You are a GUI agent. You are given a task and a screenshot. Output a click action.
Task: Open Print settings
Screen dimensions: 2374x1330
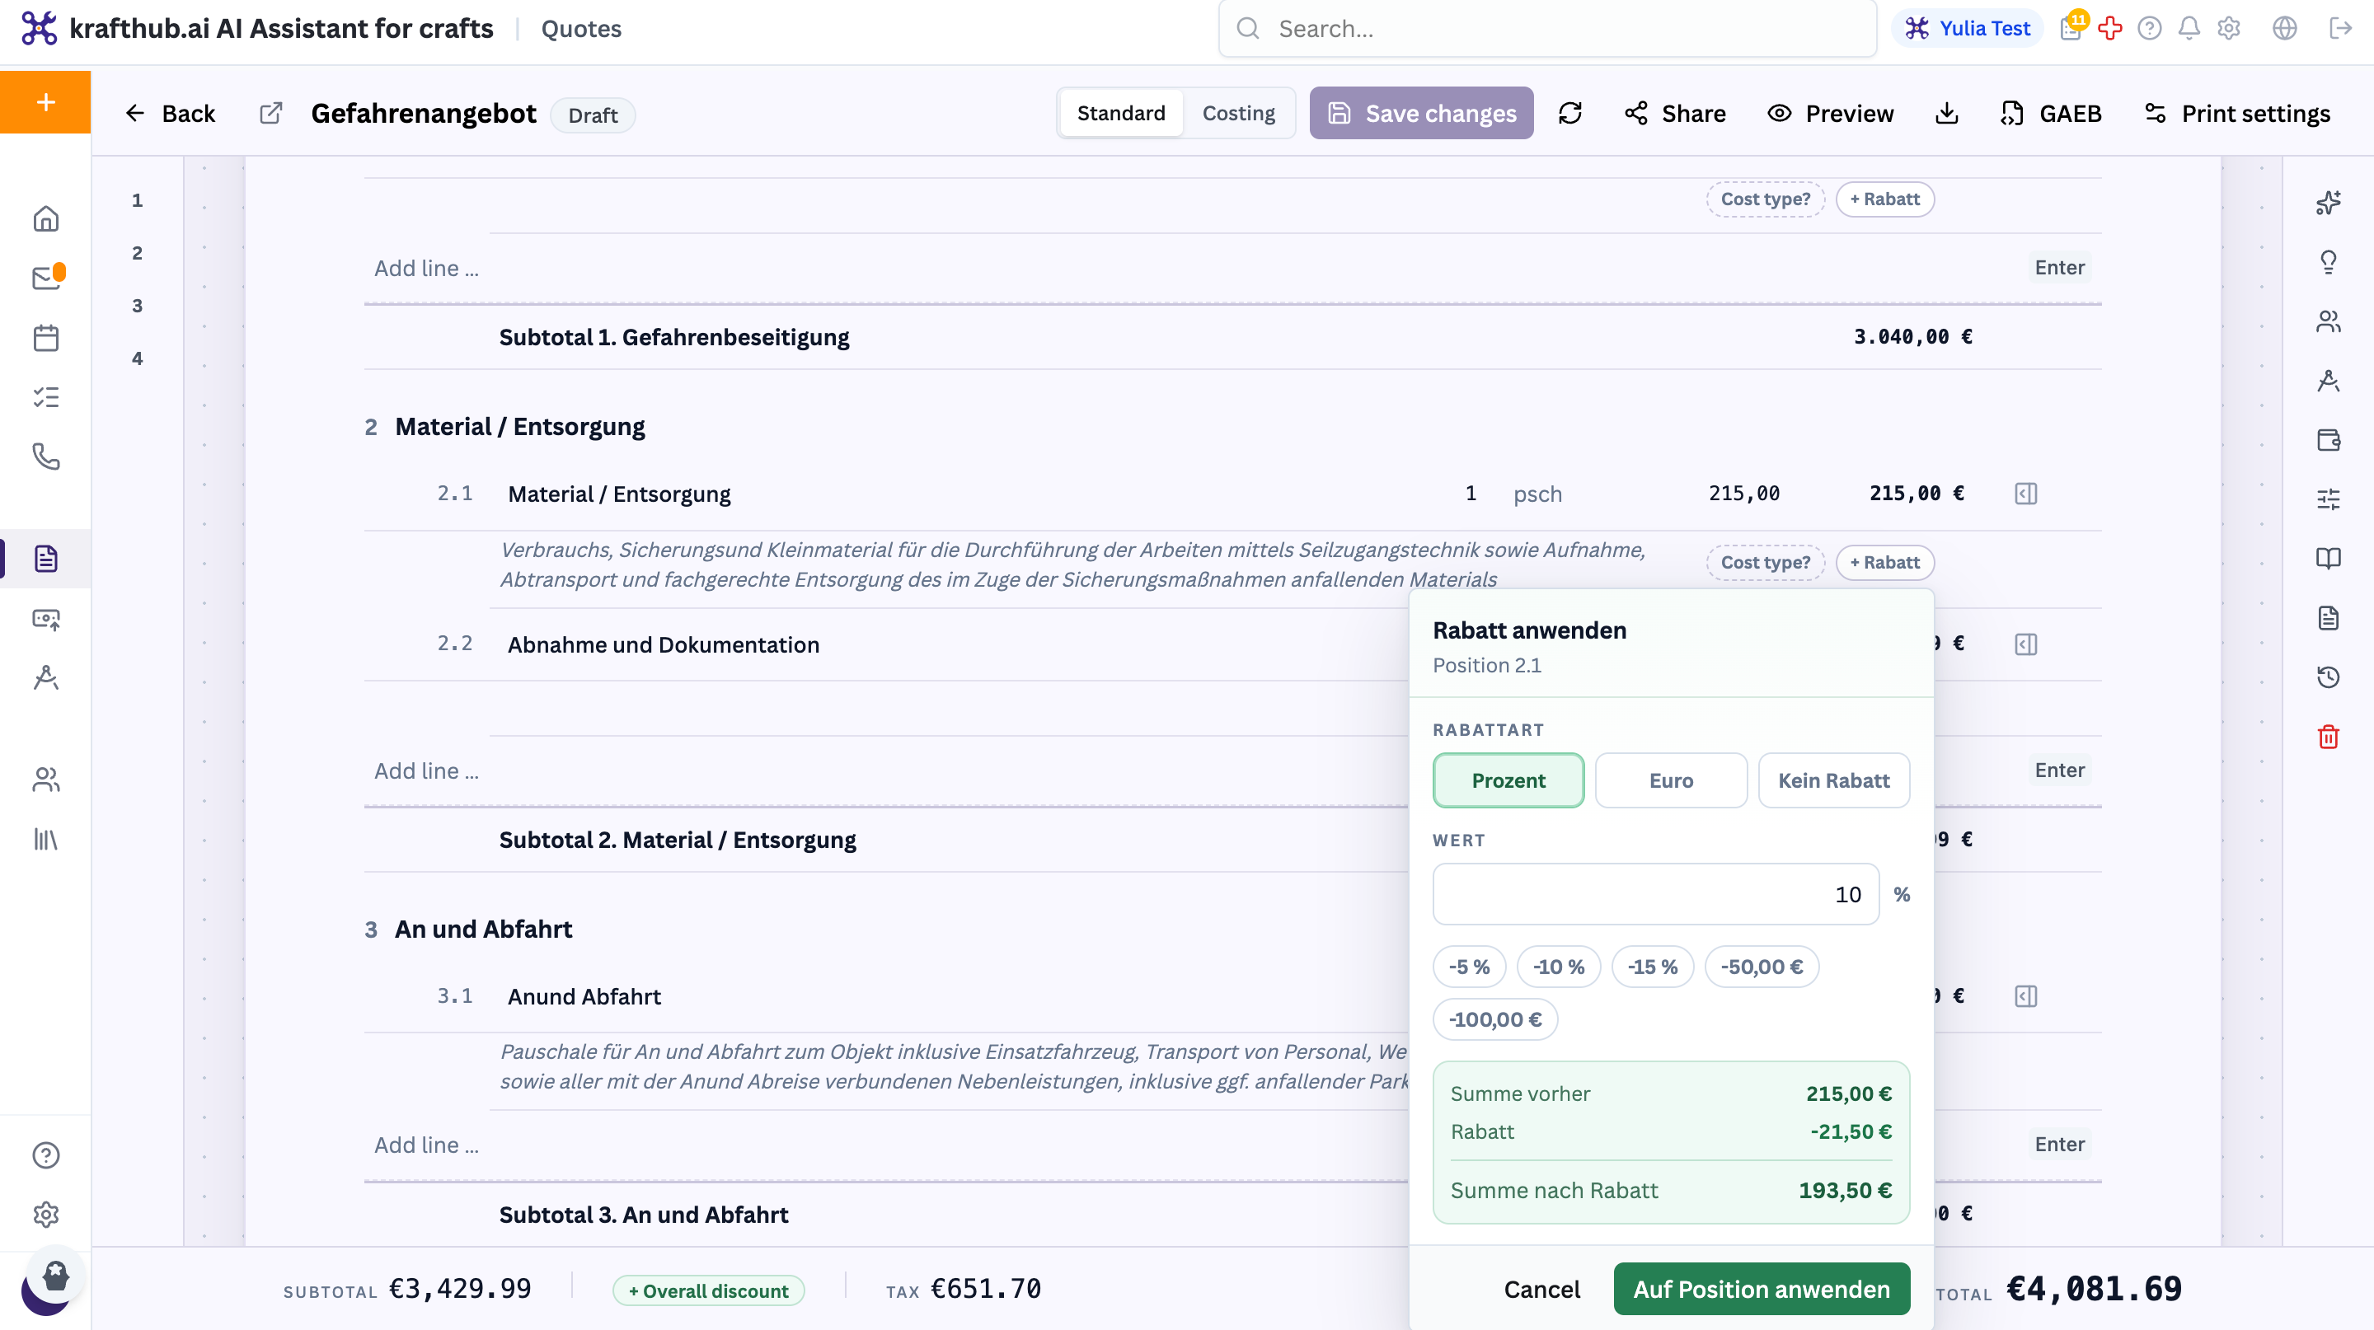pyautogui.click(x=2238, y=113)
